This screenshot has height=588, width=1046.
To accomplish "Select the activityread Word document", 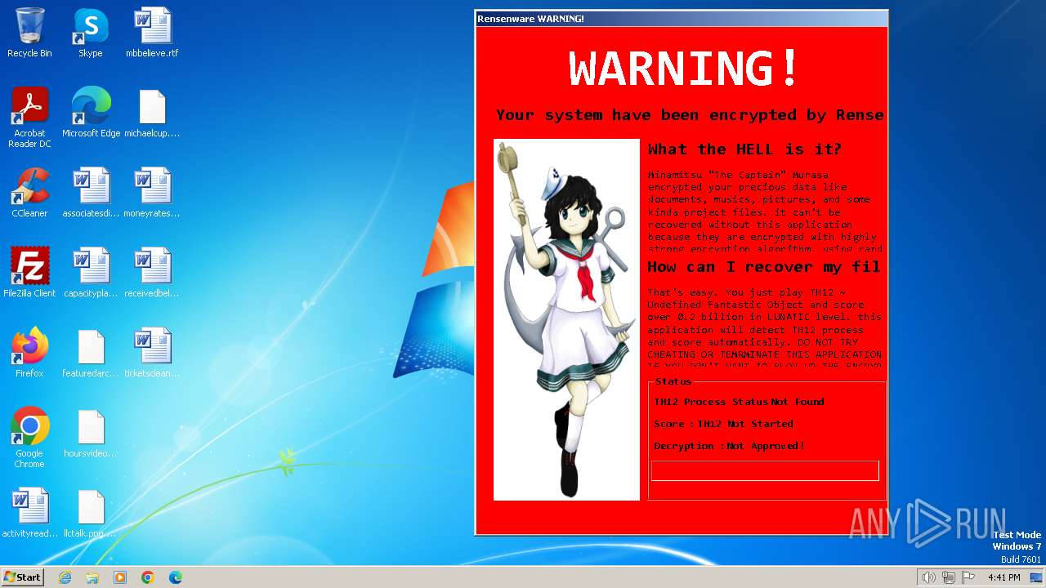I will tap(29, 512).
